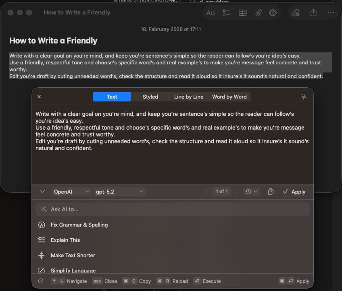342x291 pixels.
Task: Collapse the panel with the left chevron
Action: [x=42, y=192]
